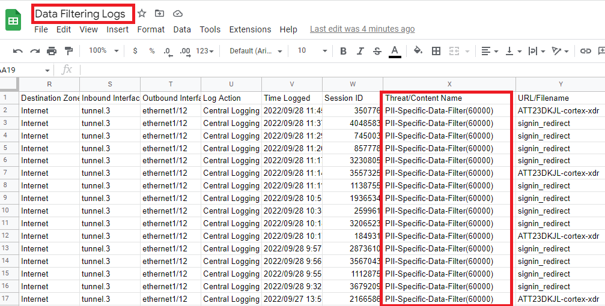This screenshot has width=605, height=306.
Task: Open the font size 10 dropdown
Action: click(x=312, y=51)
